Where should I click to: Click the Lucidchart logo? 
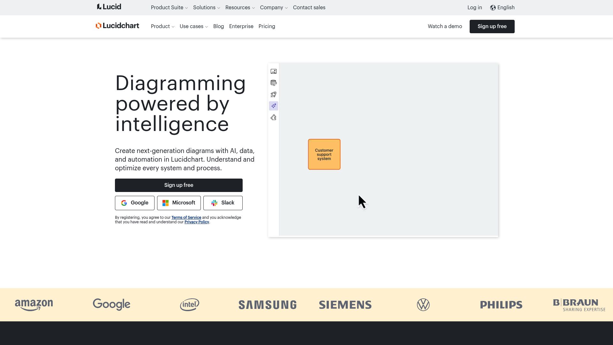(x=117, y=26)
